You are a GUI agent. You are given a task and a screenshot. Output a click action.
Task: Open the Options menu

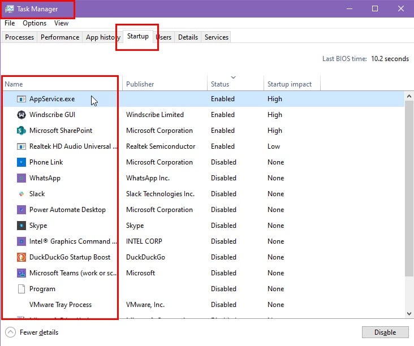pyautogui.click(x=34, y=23)
